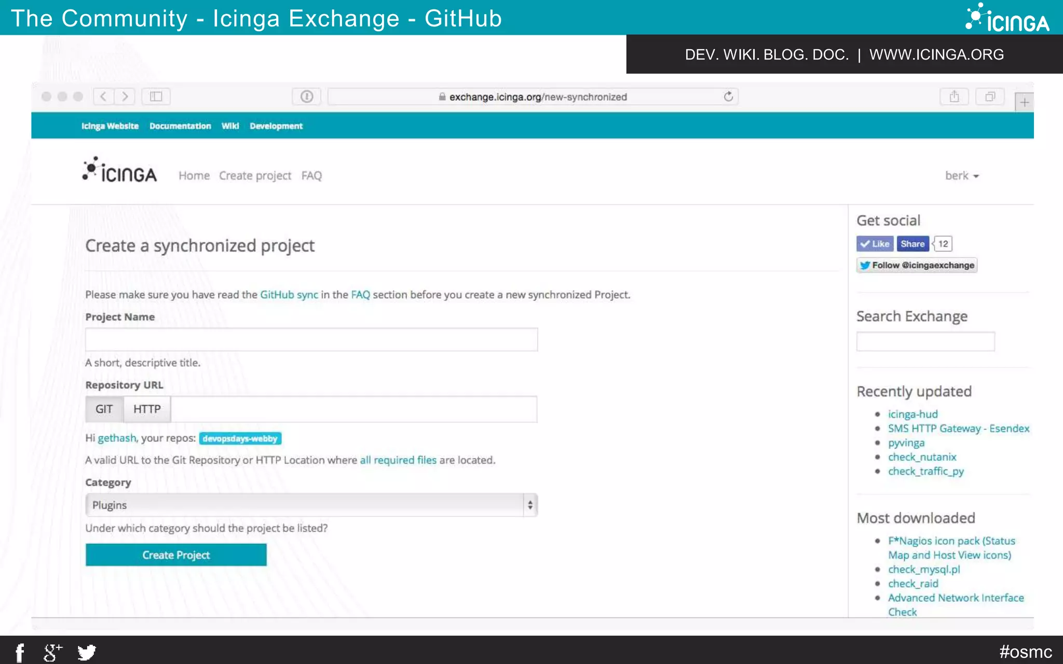The image size is (1063, 664).
Task: Select HTTP repository type toggle
Action: (x=147, y=409)
